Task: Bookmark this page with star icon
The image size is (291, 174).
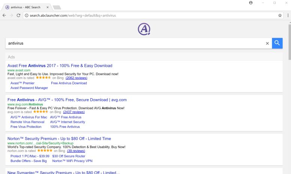Action: coord(280,15)
